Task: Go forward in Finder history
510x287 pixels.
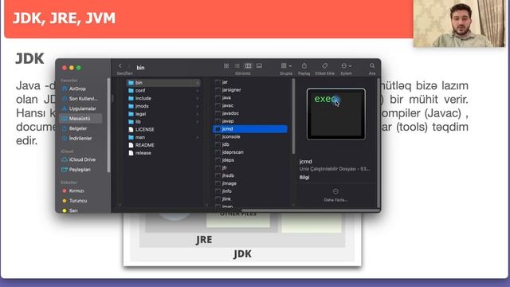Action: point(129,66)
